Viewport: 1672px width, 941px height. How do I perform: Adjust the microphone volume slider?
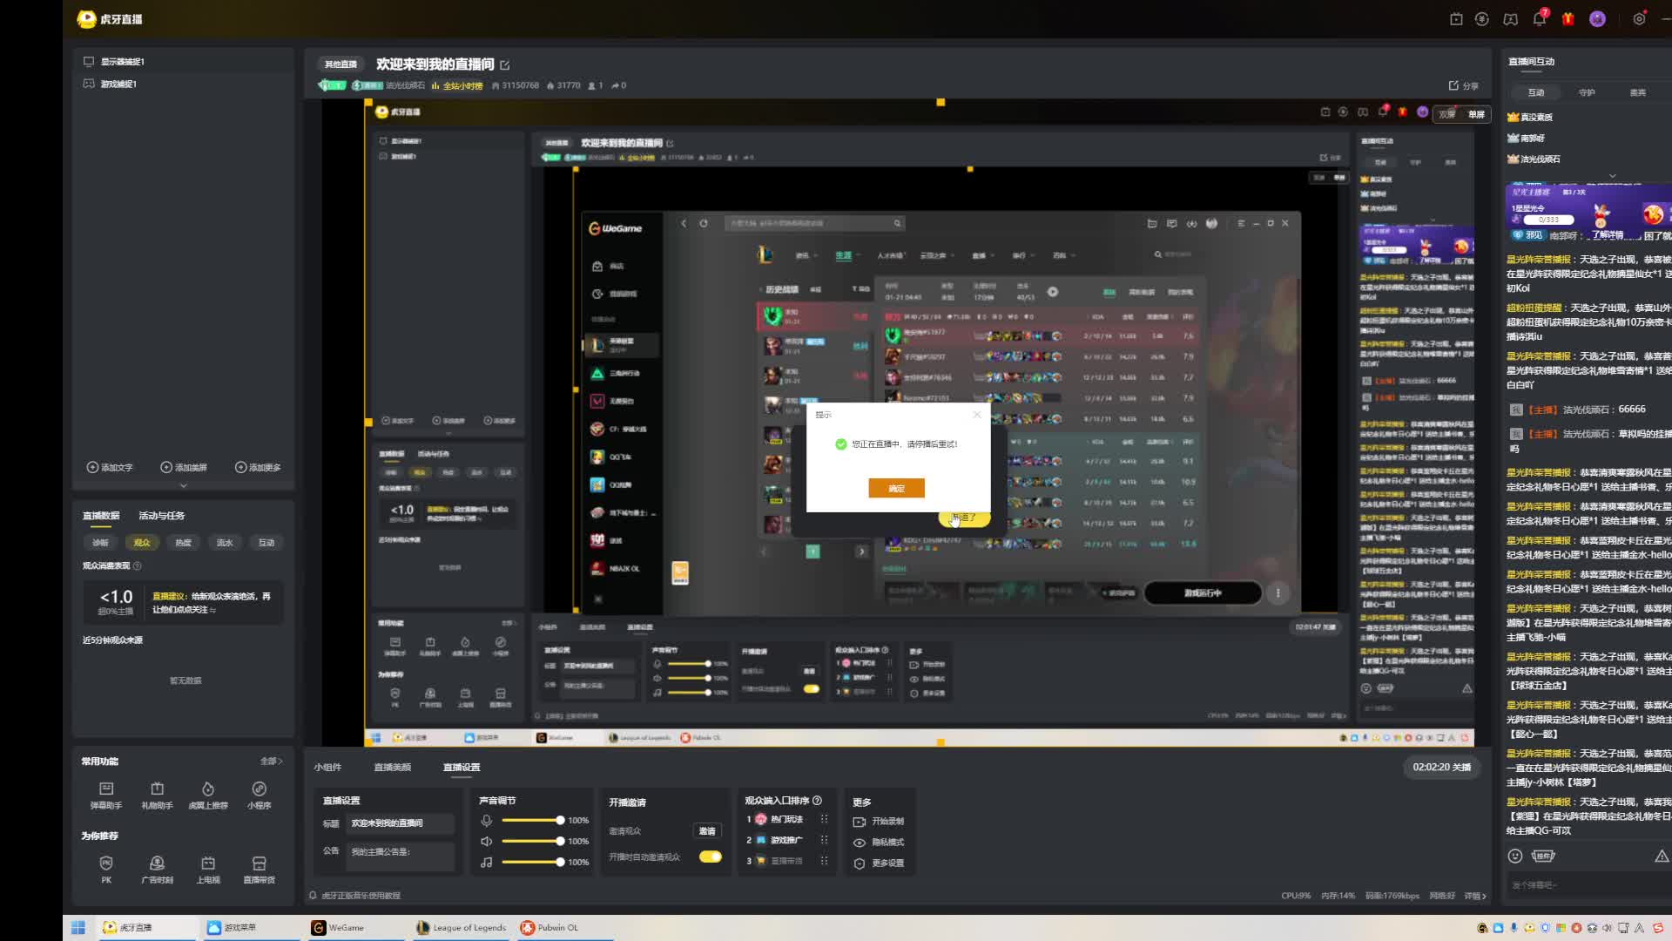(560, 821)
